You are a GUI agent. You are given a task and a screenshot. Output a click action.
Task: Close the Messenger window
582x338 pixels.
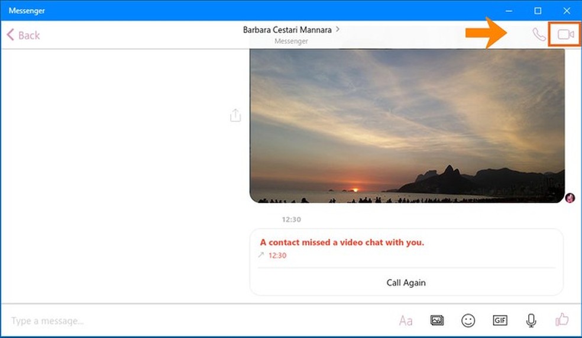coord(567,11)
